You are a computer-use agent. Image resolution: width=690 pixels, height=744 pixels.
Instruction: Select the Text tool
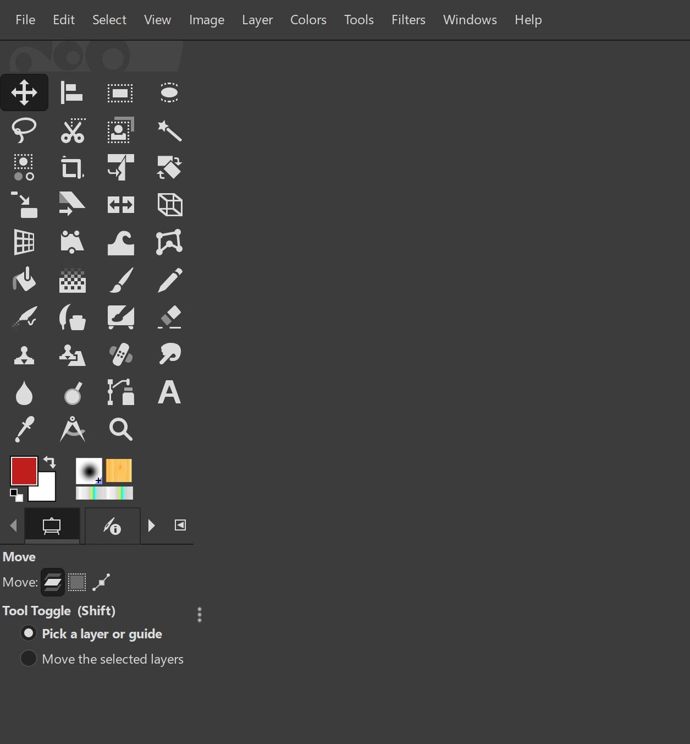point(168,393)
